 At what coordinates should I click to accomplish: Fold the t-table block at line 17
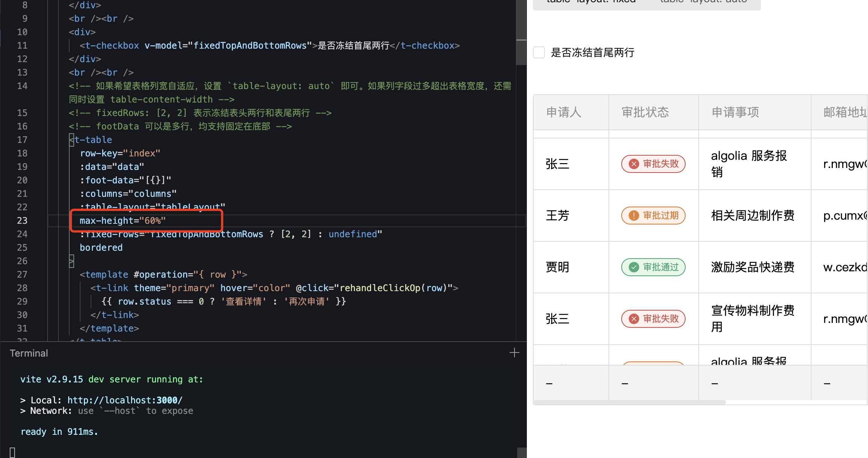pos(71,140)
